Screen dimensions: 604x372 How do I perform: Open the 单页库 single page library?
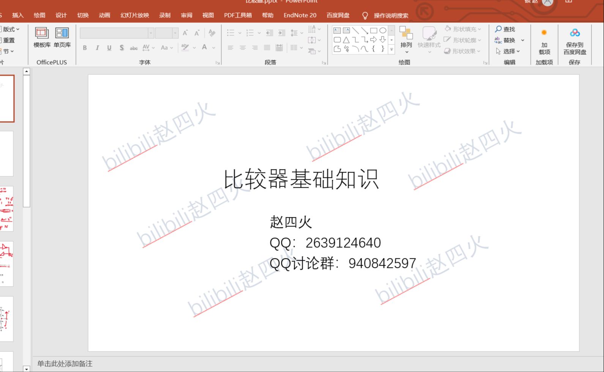[x=62, y=37]
